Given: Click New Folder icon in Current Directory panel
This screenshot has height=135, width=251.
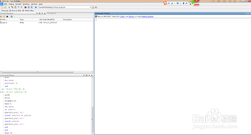Looking at the screenshot, I should point(4,16).
